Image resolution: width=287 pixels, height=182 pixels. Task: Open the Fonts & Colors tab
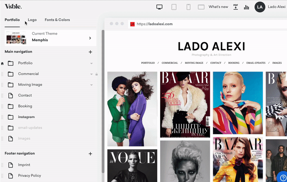(x=57, y=19)
